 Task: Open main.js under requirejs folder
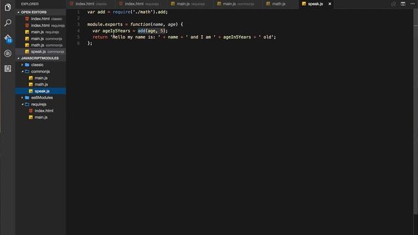point(40,117)
